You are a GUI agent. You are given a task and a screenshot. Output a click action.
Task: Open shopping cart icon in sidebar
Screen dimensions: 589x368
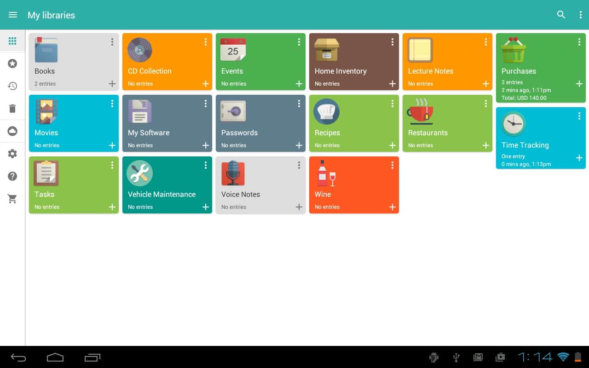[x=12, y=199]
